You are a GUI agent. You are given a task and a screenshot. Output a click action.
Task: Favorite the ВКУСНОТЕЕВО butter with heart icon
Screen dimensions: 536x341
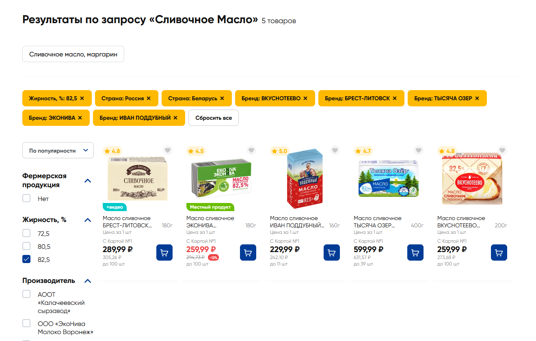point(502,151)
